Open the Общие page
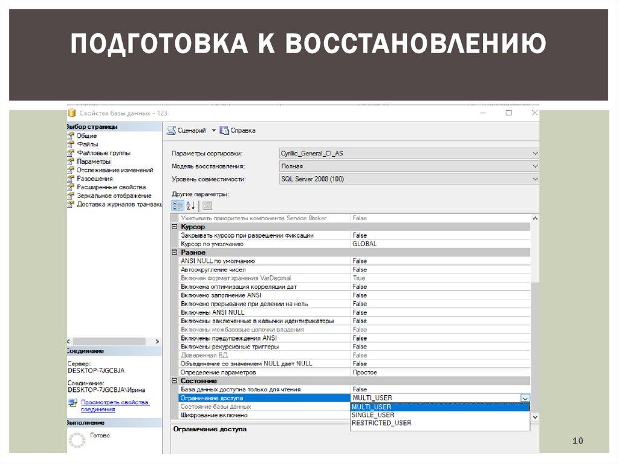 (86, 136)
